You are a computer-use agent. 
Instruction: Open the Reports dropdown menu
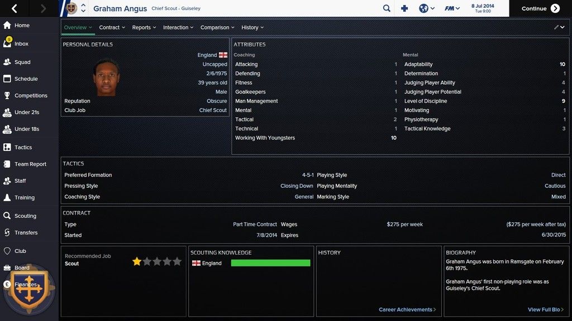click(x=144, y=27)
